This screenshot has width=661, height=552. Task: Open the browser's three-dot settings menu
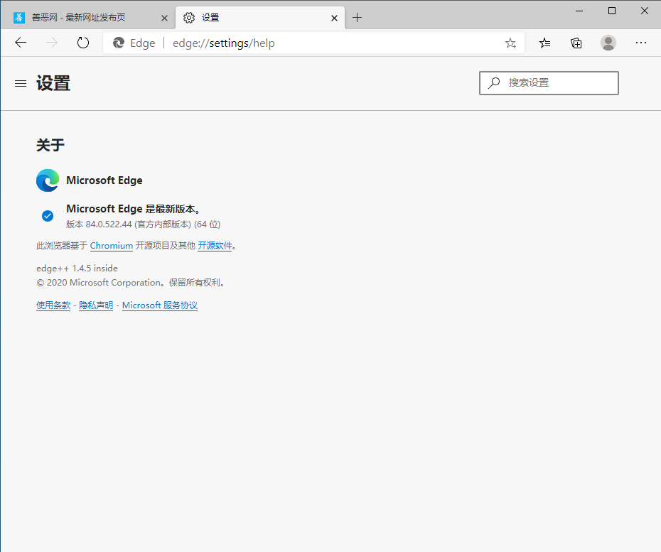[641, 43]
